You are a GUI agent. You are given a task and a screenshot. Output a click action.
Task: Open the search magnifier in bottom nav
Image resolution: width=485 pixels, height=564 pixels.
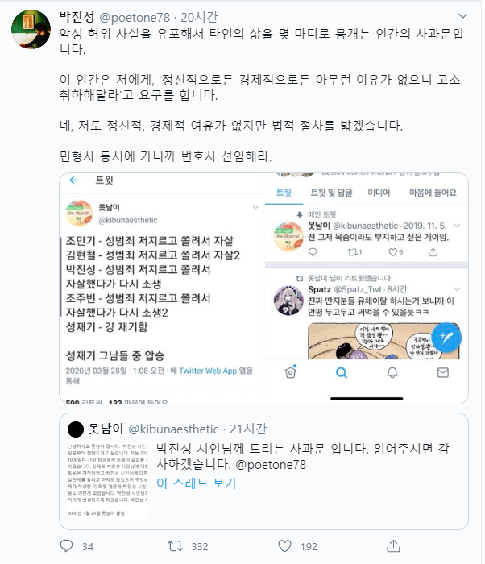[342, 372]
